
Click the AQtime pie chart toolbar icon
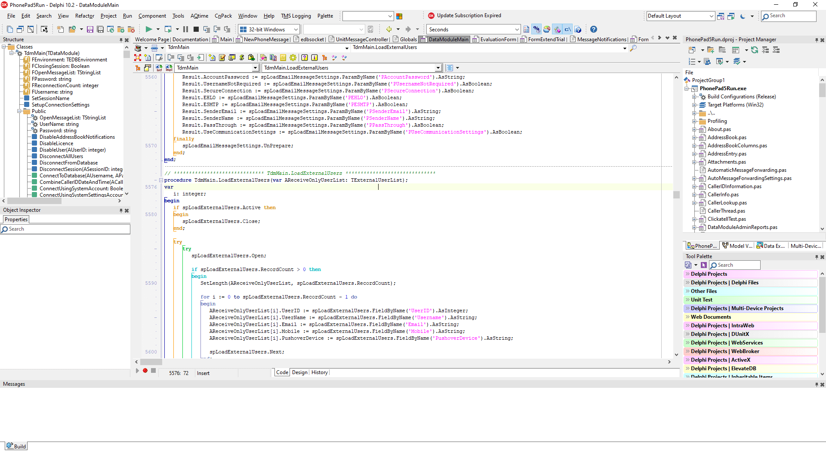pos(547,29)
